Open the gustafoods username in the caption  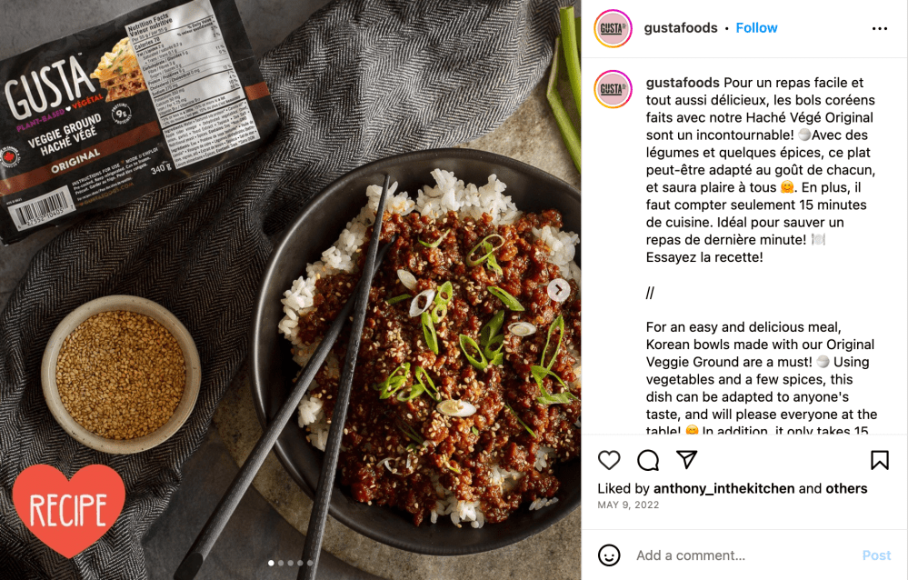[683, 83]
